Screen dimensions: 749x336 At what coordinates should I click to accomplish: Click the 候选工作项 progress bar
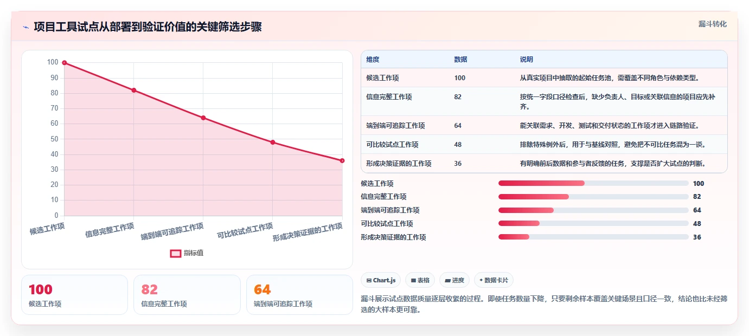click(x=593, y=183)
